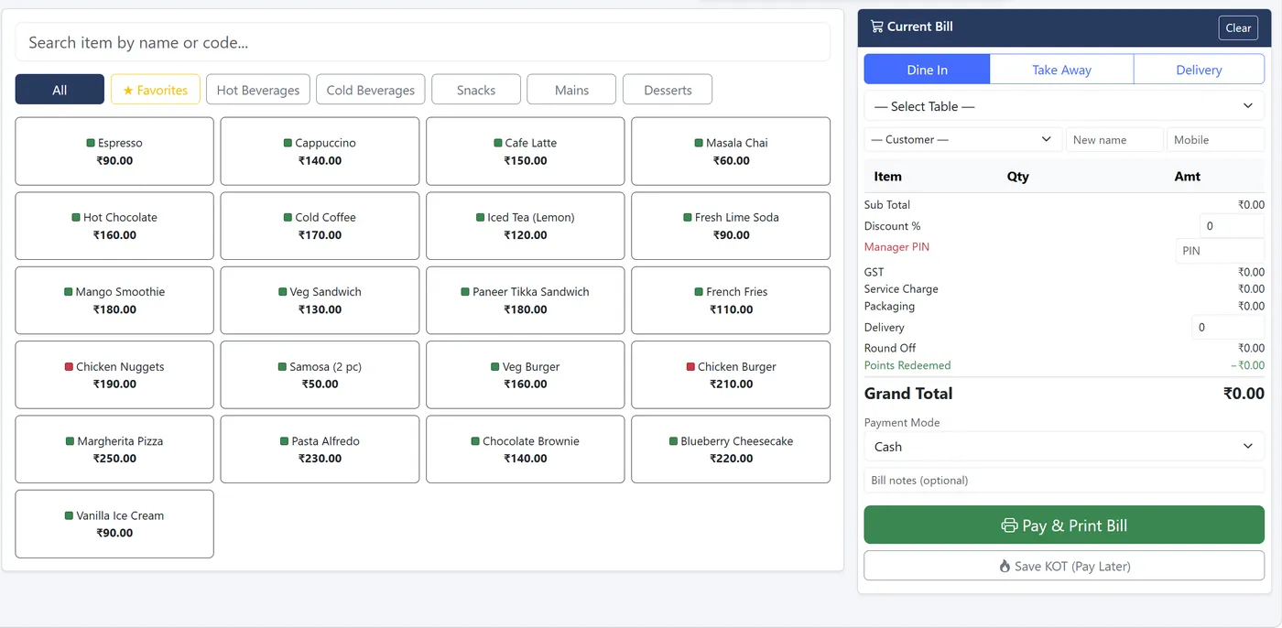Select the Chicken Burger item
This screenshot has width=1282, height=628.
tap(731, 374)
